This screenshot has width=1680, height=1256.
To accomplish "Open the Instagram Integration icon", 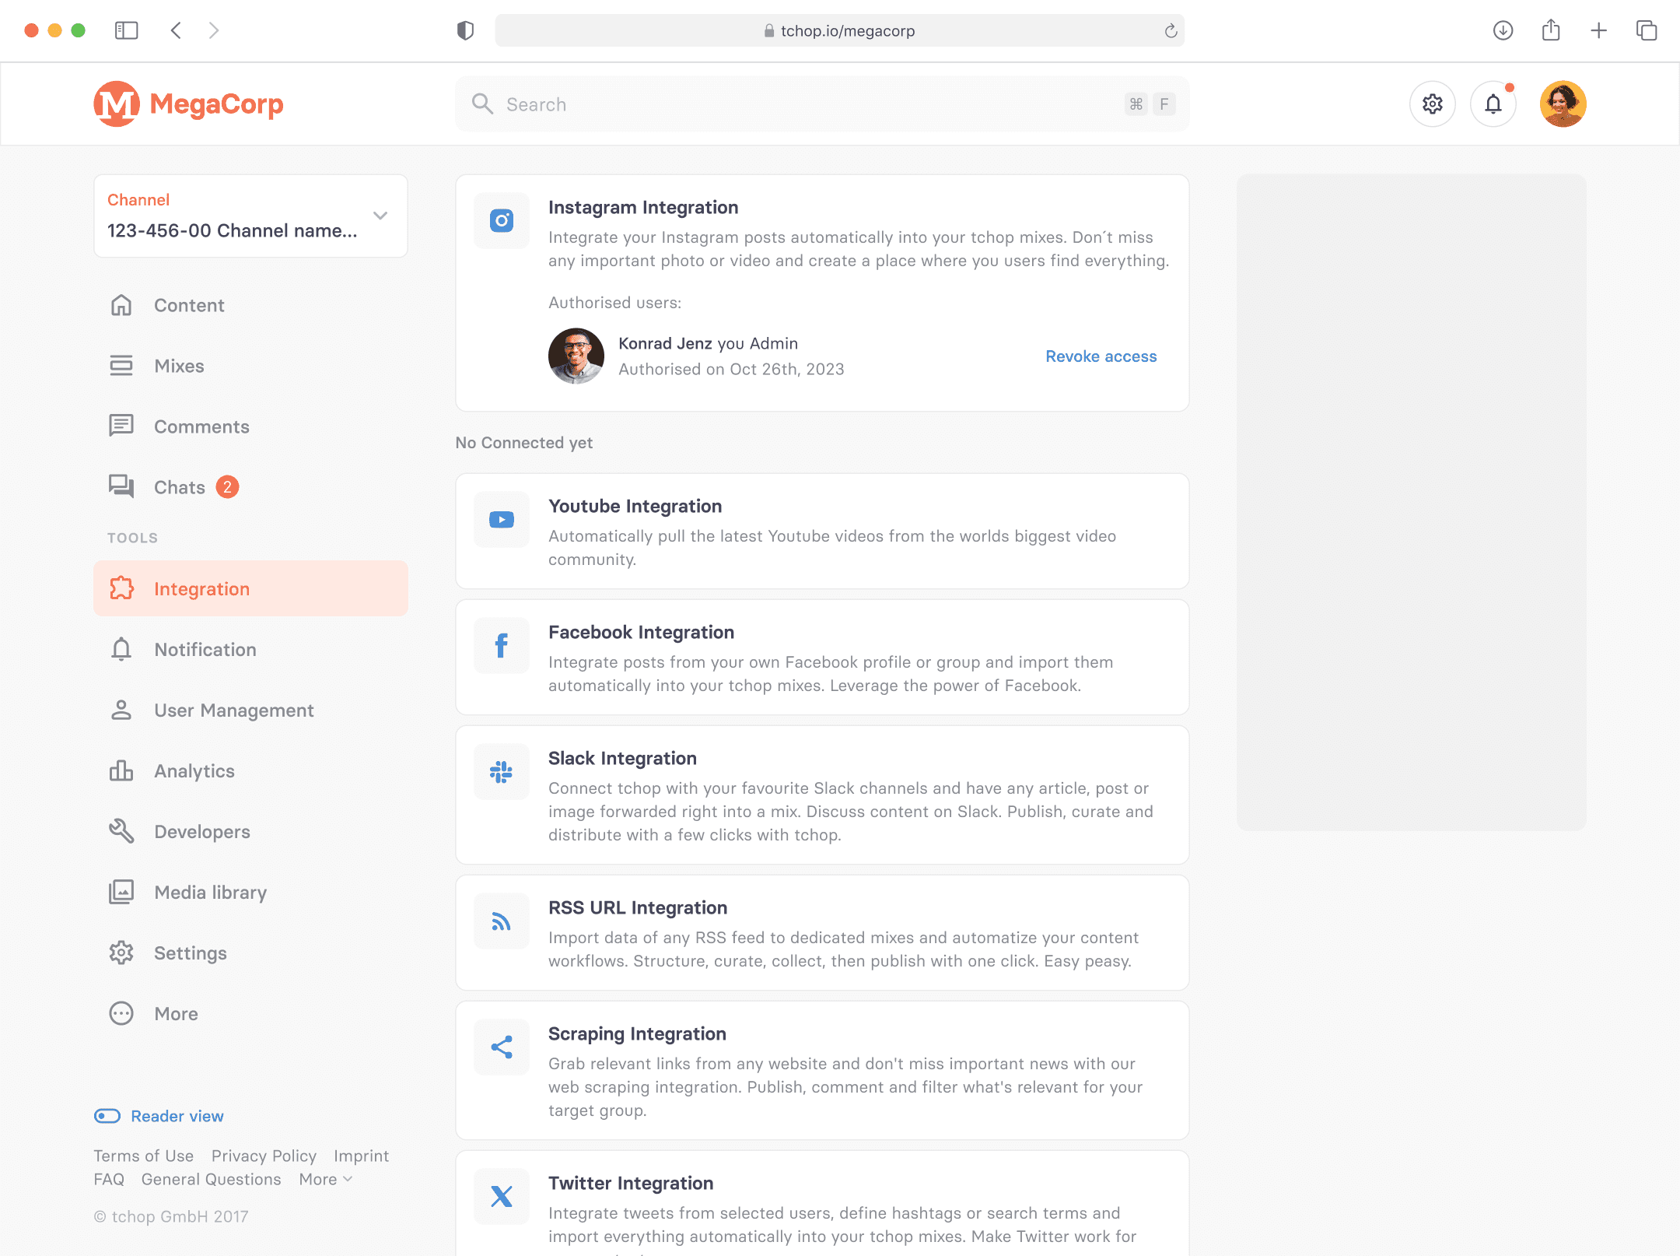I will pos(501,220).
